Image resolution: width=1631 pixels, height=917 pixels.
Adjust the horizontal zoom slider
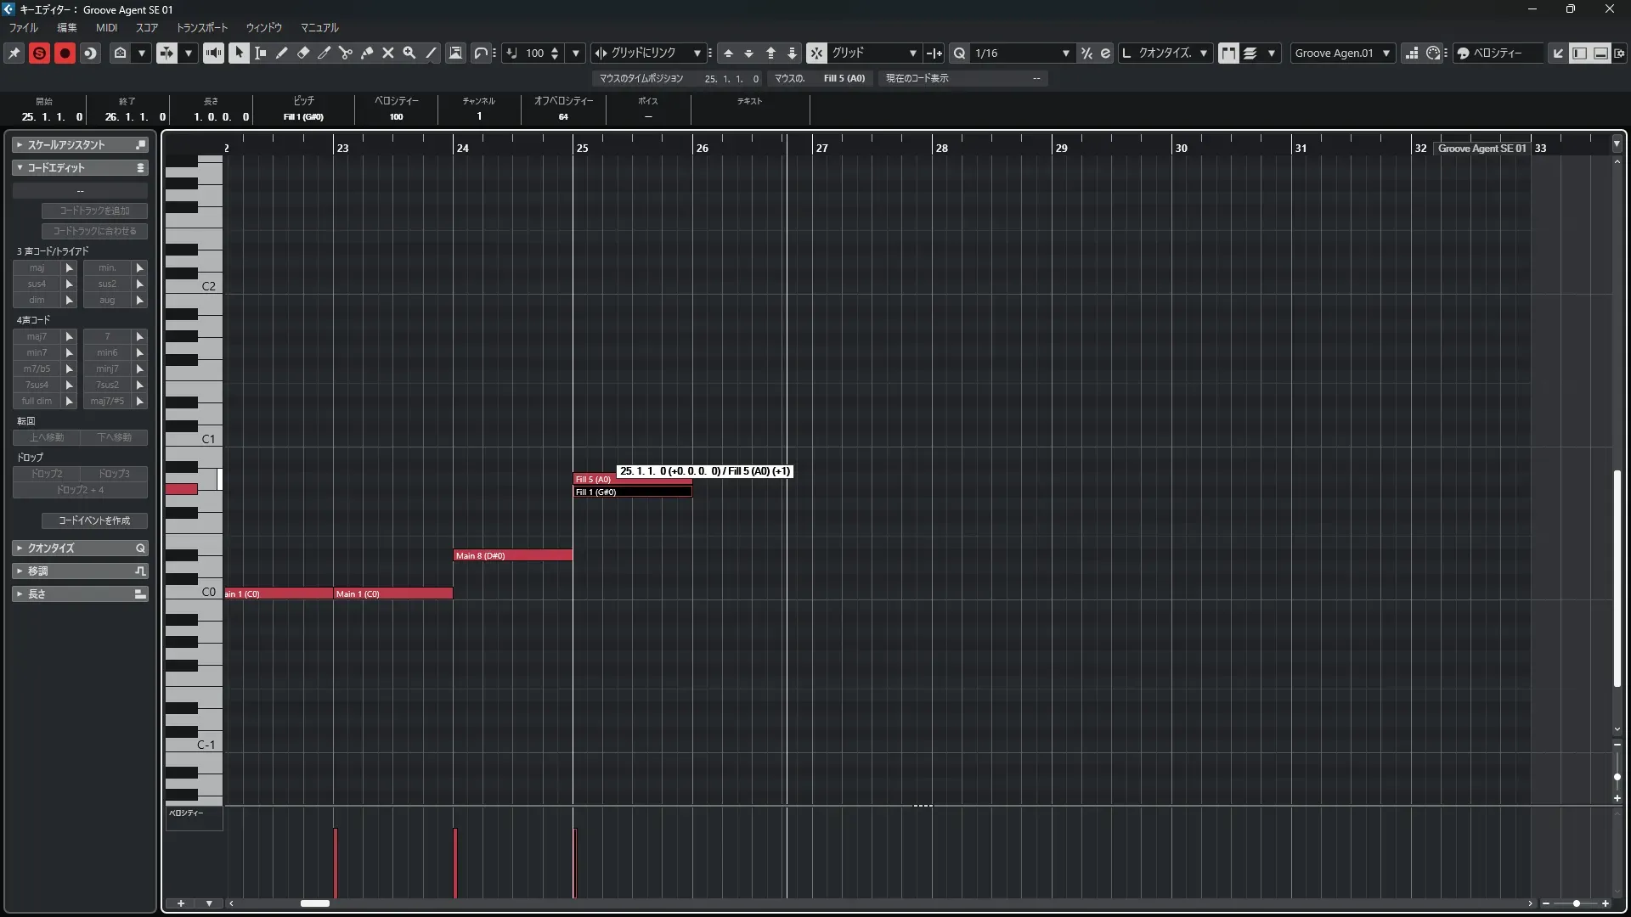(1576, 903)
